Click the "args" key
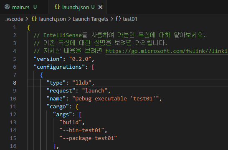Viewport: 228px width, 150px height. pos(63,115)
